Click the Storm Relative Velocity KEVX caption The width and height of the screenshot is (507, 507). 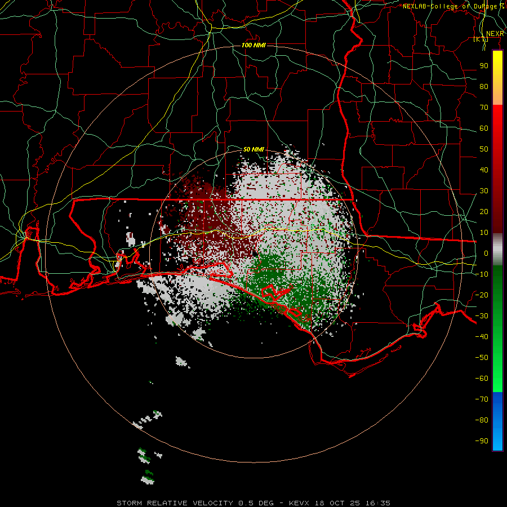pos(253,503)
